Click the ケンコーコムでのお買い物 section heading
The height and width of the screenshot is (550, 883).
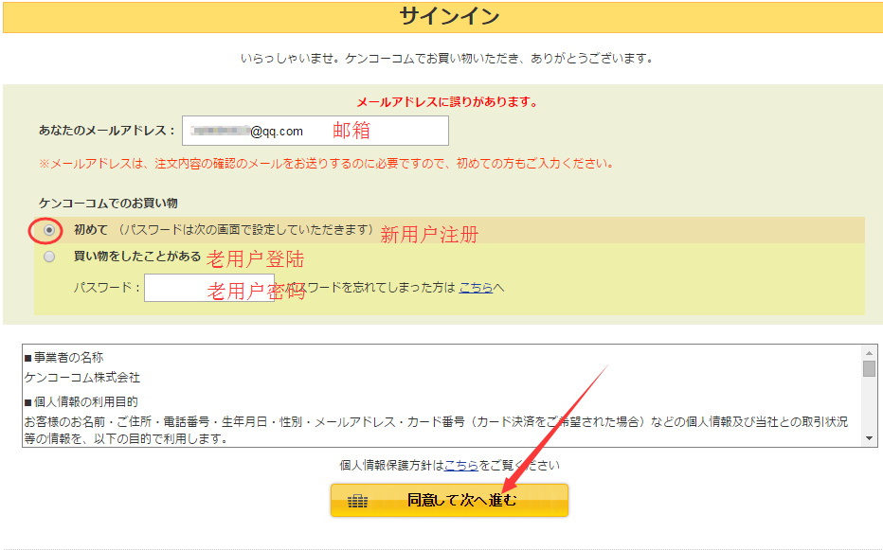[x=108, y=203]
